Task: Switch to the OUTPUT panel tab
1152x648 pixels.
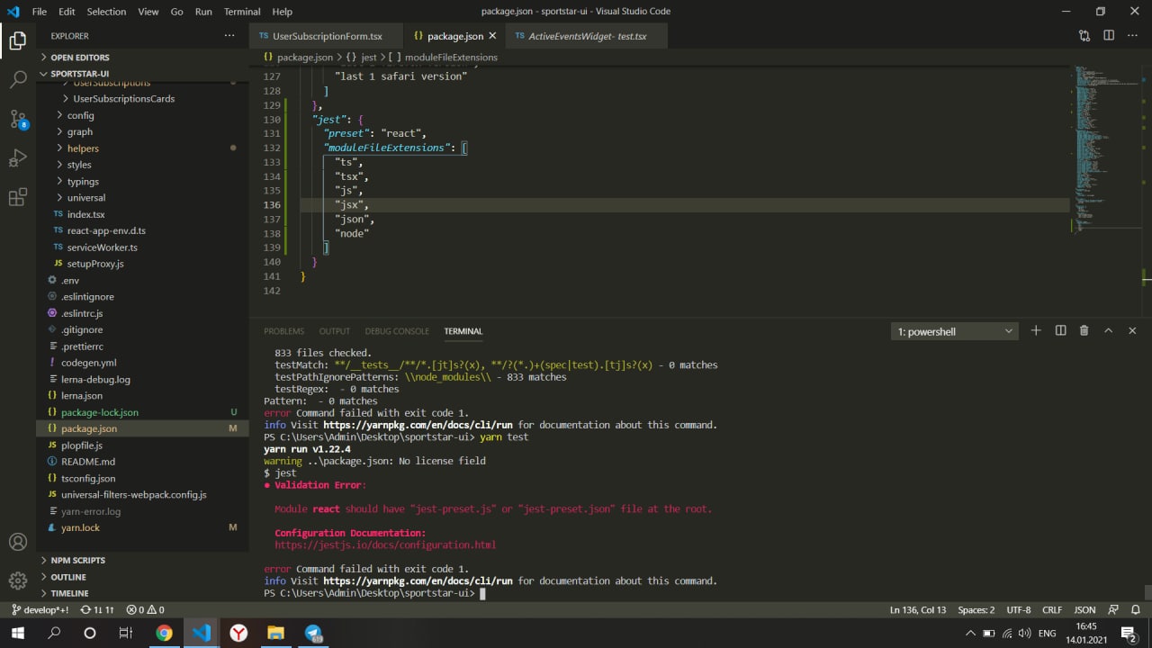Action: [335, 331]
